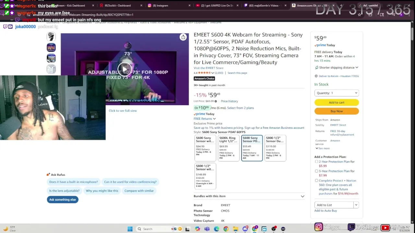
Task: Expand the FREE Returns dropdown
Action: (x=205, y=119)
